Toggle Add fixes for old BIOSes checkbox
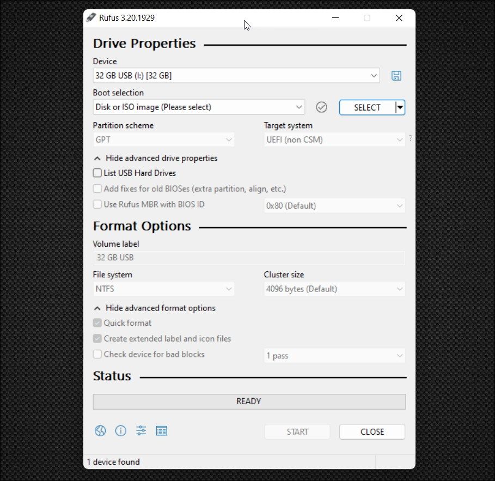Image resolution: width=495 pixels, height=481 pixels. [97, 189]
